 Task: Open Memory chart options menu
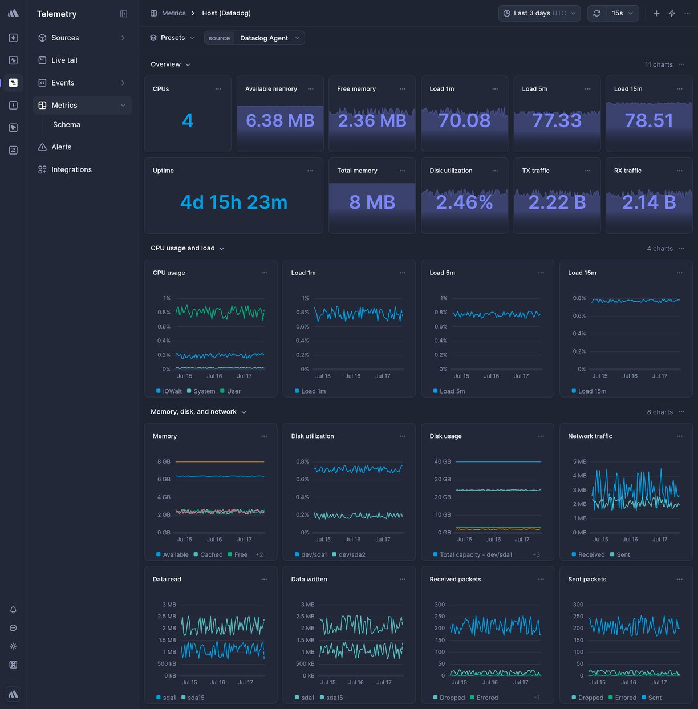(264, 436)
